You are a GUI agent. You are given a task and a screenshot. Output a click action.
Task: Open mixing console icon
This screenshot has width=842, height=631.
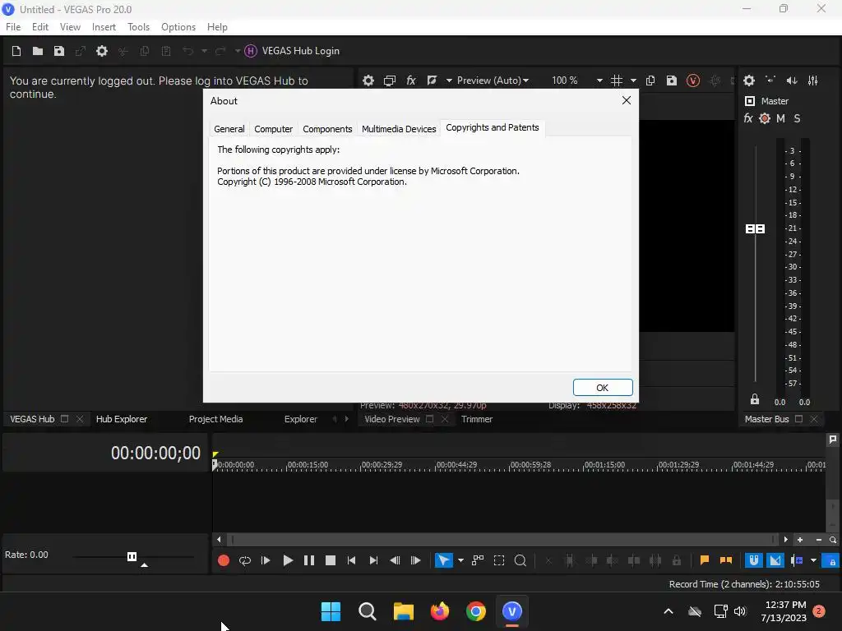point(813,81)
